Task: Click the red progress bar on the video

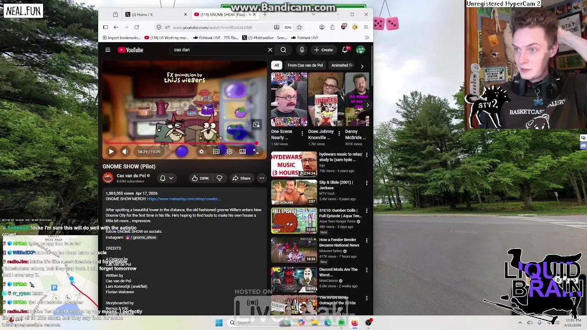Action: click(182, 143)
